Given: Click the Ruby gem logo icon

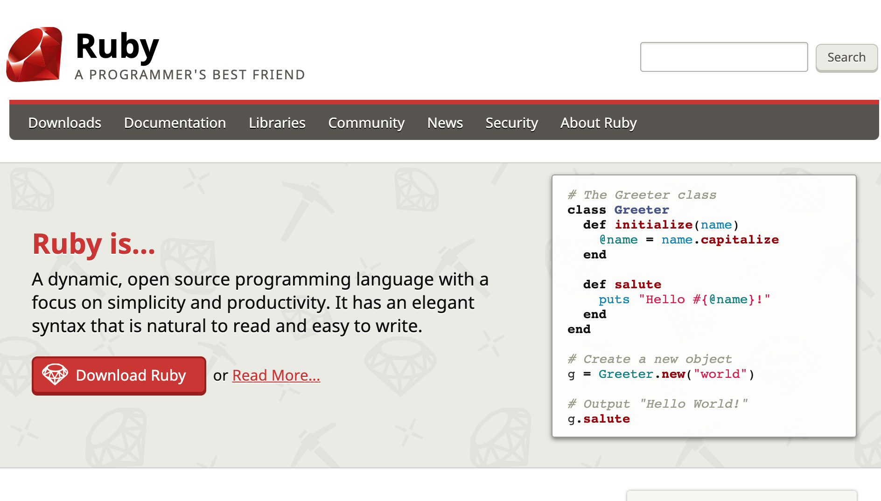Looking at the screenshot, I should (34, 54).
